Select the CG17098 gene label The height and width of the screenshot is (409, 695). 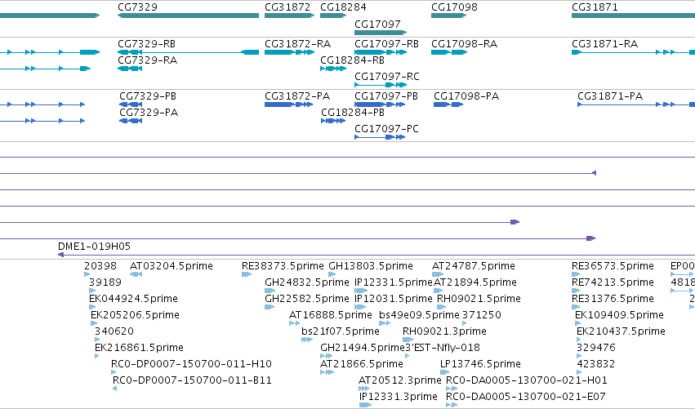[454, 7]
